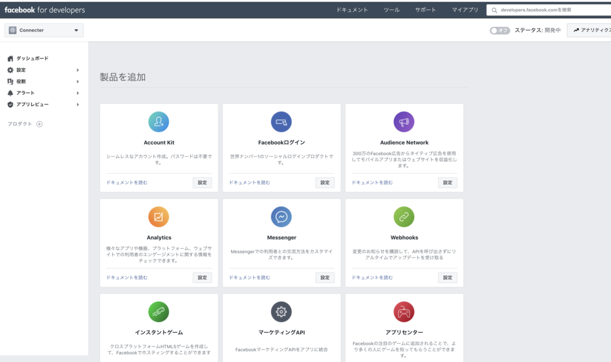611x362 pixels.
Task: Click the プロダクト sidebar label
Action: [x=20, y=124]
